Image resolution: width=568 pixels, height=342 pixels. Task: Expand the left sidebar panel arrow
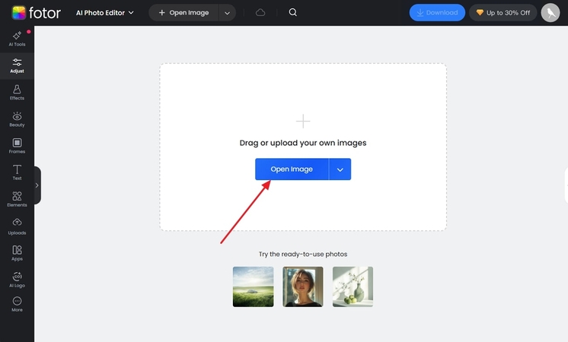point(37,185)
